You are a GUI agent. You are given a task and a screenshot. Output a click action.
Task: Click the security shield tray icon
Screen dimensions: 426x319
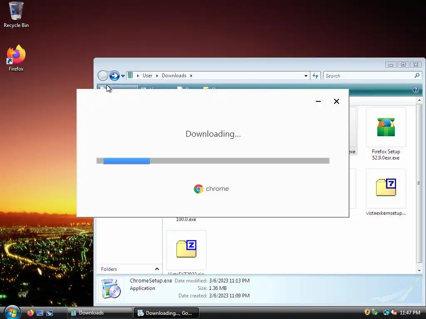point(367,312)
